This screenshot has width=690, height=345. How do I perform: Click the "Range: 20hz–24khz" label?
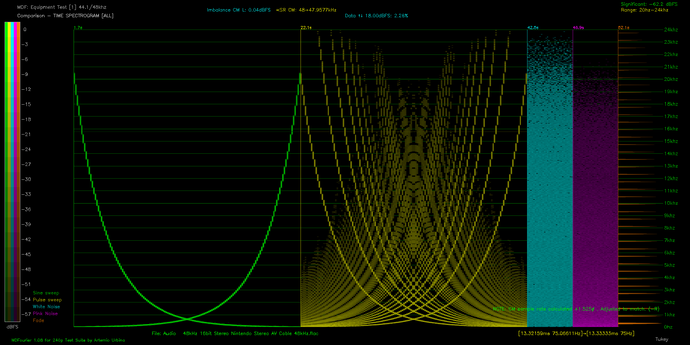645,10
